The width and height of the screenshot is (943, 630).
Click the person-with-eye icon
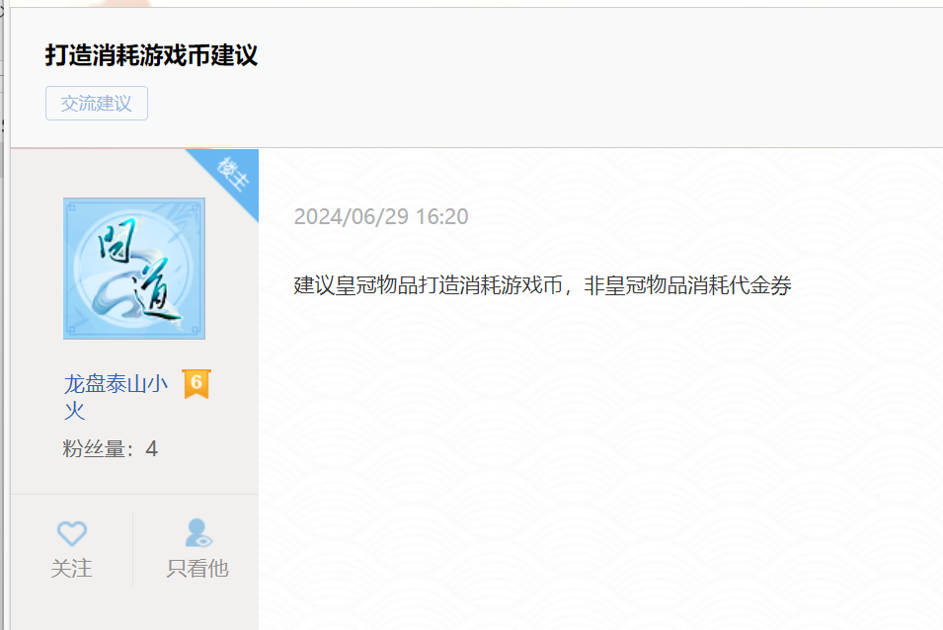coord(197,532)
